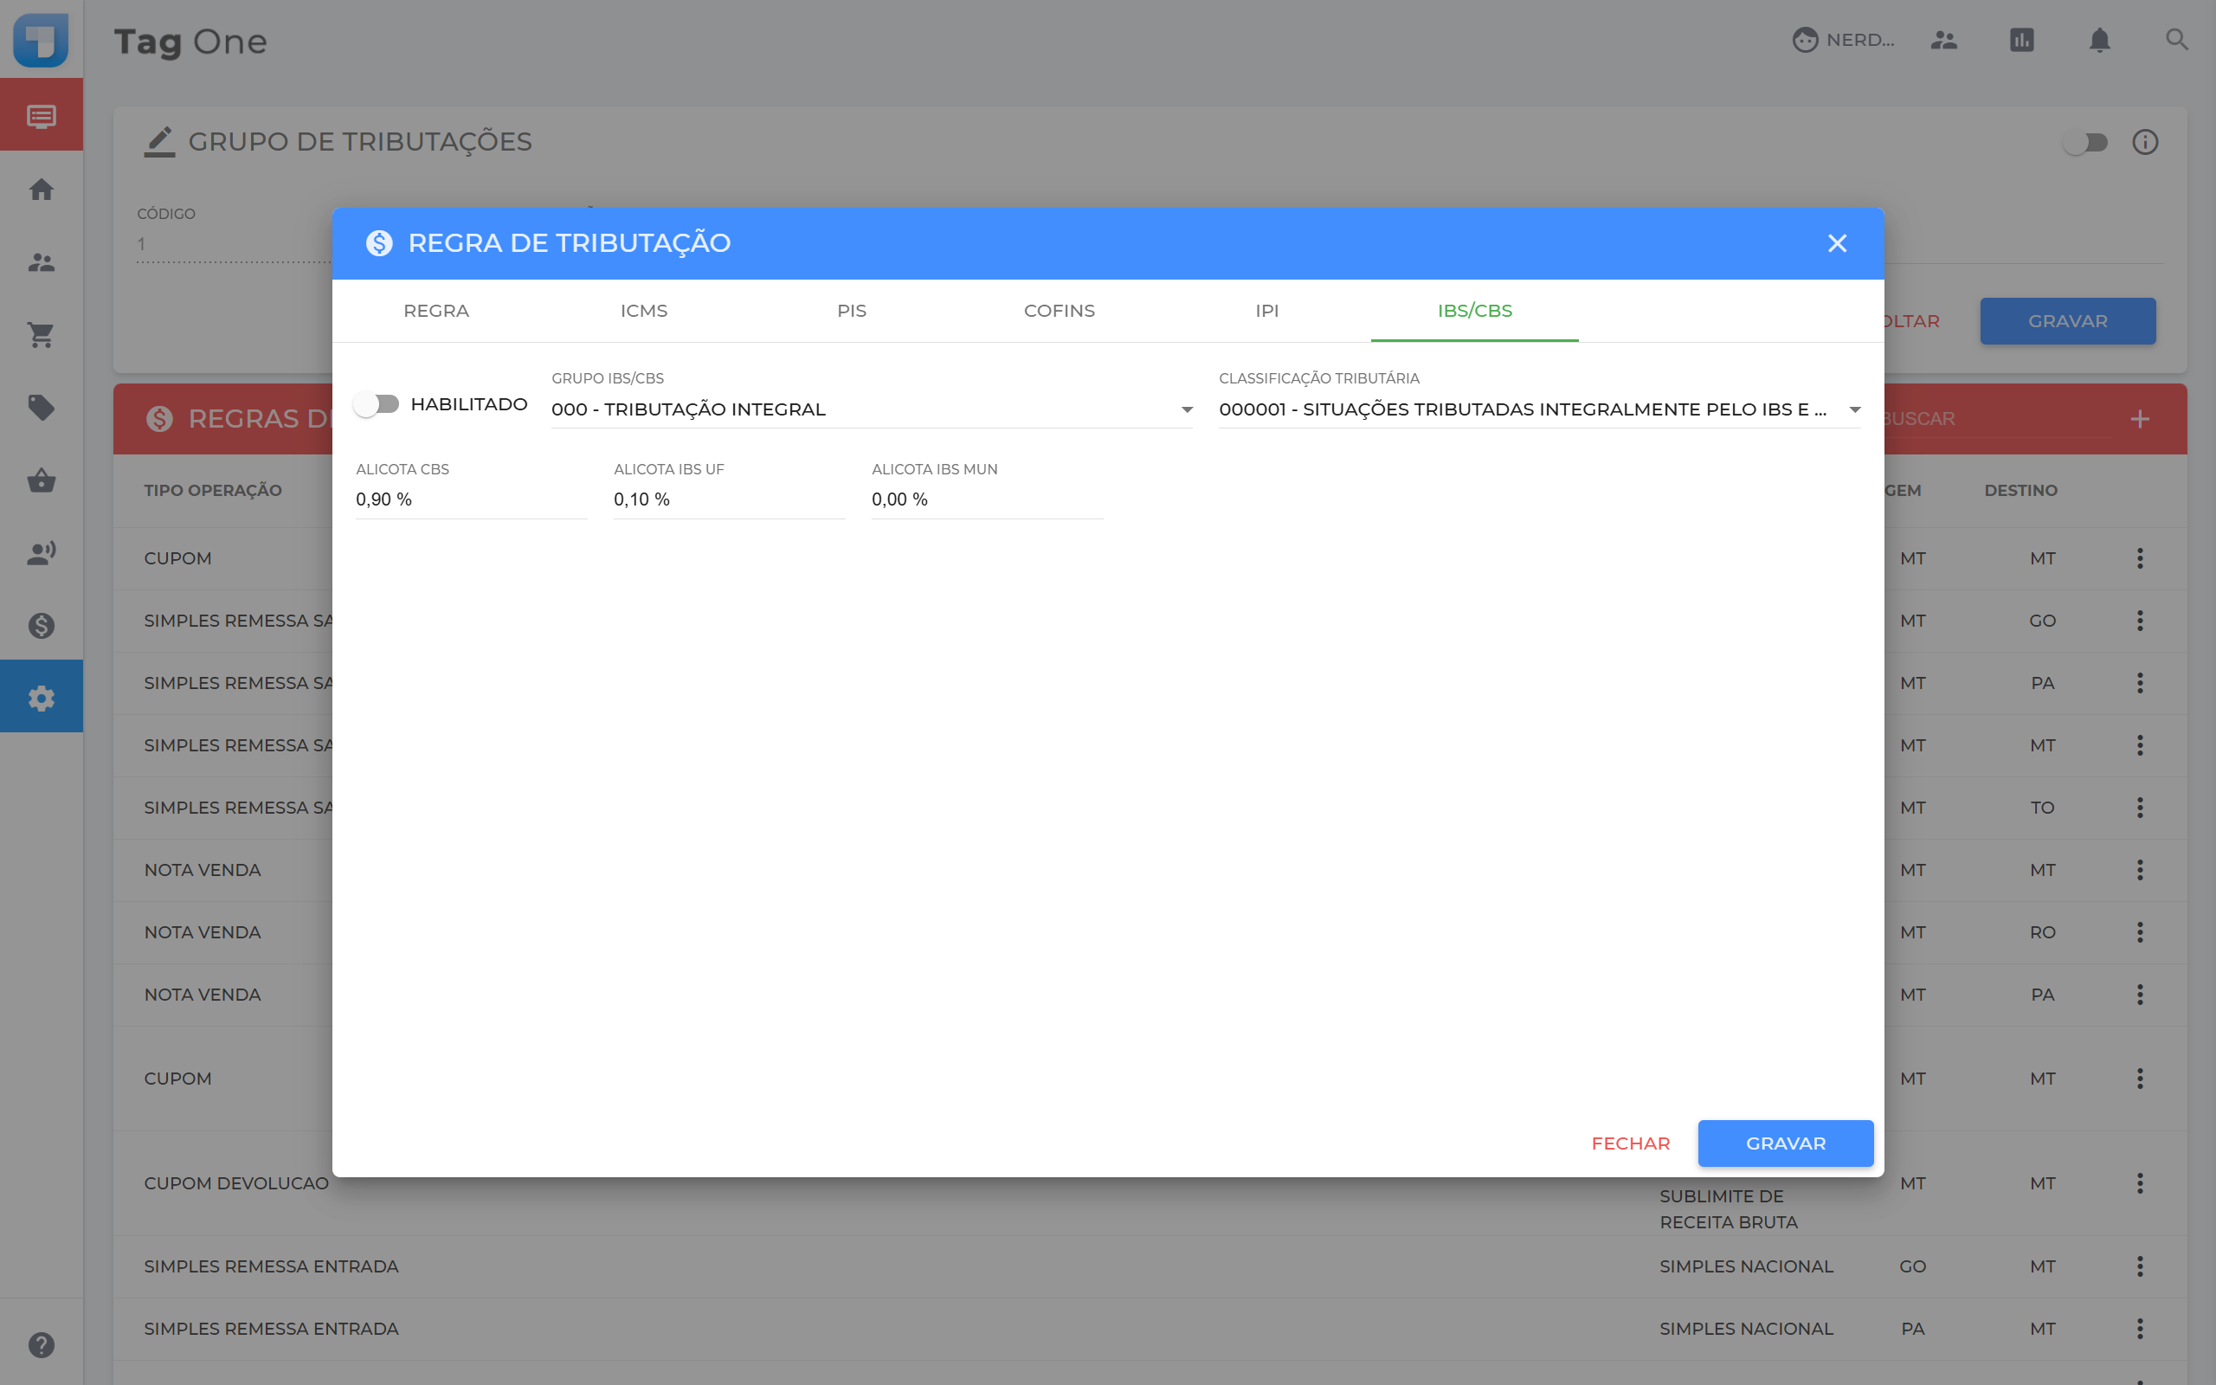Click the FECHAR button
This screenshot has width=2216, height=1385.
point(1630,1143)
